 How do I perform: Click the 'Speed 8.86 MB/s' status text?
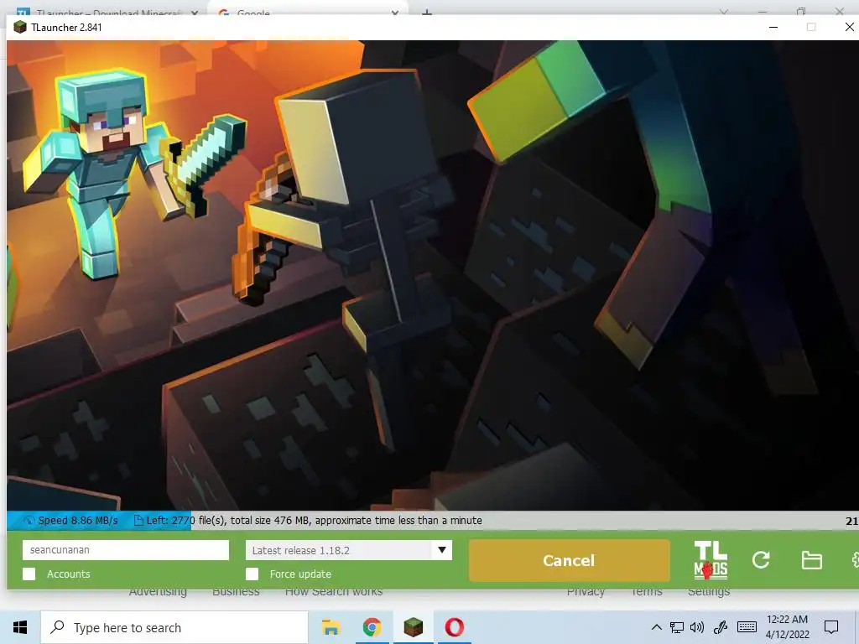coord(78,520)
